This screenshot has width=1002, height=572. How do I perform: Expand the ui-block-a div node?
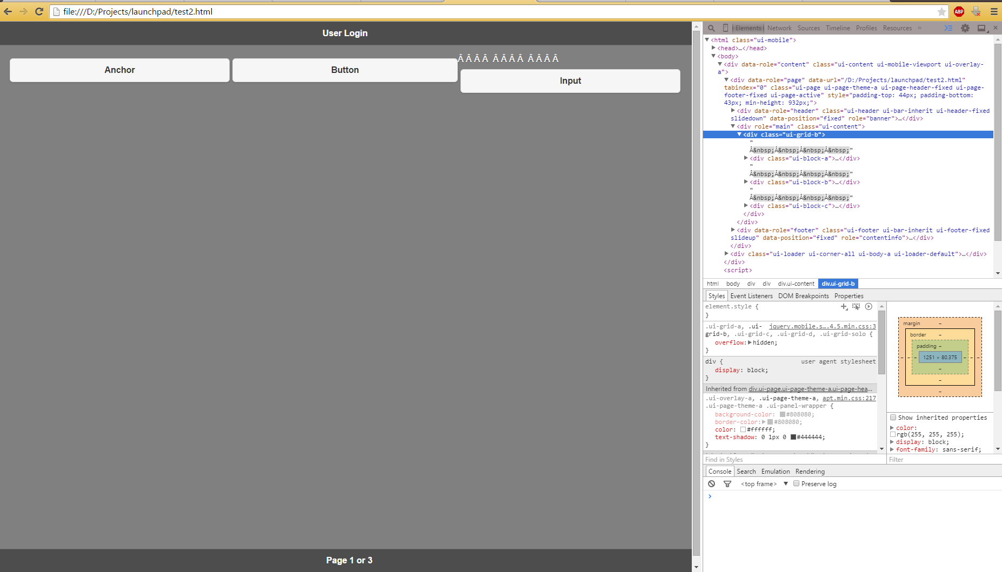(x=746, y=158)
